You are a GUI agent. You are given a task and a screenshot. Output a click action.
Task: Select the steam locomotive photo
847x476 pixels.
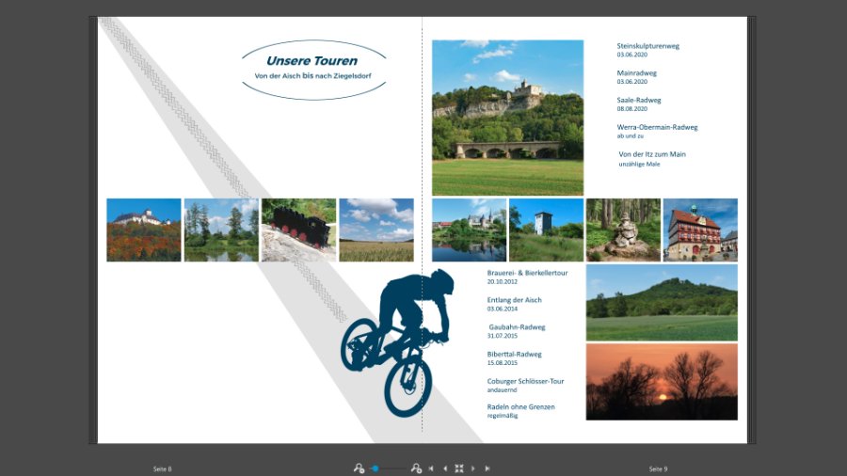coord(298,230)
